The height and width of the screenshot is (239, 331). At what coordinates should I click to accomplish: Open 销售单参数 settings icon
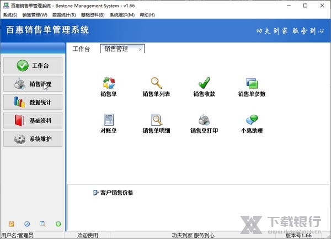[x=252, y=83]
